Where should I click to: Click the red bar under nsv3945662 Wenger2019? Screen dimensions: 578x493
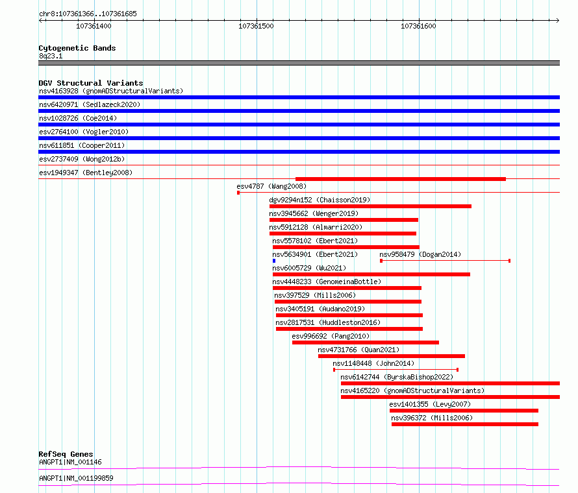pyautogui.click(x=344, y=220)
